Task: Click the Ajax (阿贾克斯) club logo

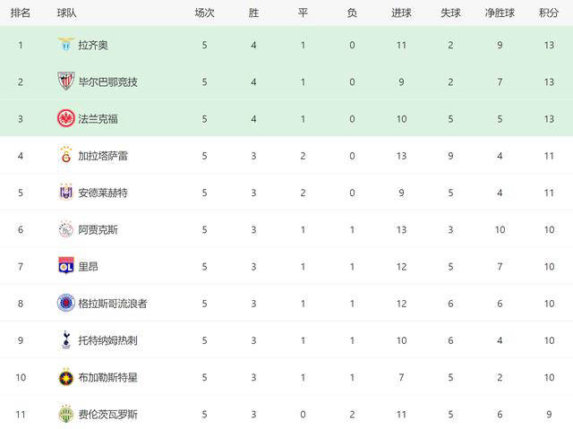Action: 65,229
